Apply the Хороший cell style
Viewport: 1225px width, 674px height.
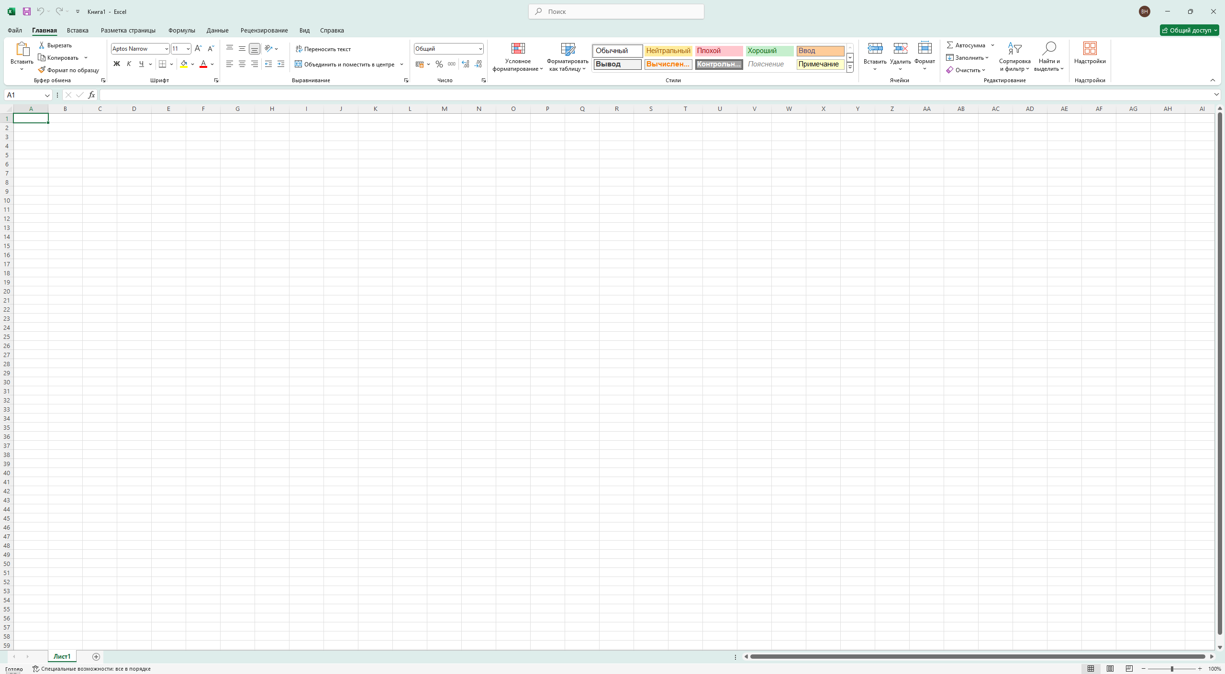point(769,51)
